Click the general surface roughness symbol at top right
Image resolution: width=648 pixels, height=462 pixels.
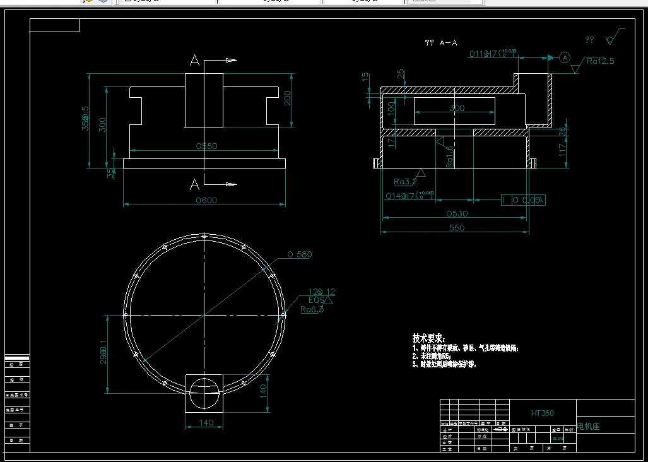614,37
